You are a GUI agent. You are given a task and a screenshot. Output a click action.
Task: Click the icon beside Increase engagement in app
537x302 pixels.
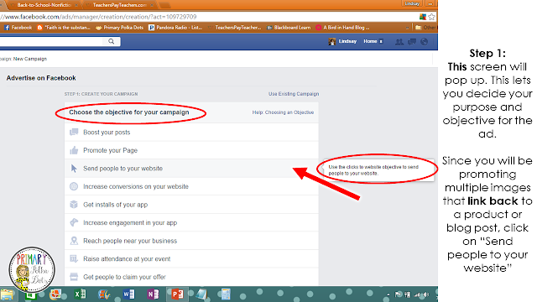74,222
